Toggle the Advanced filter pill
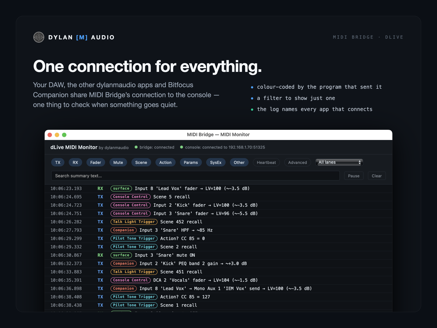The width and height of the screenshot is (437, 328). pyautogui.click(x=297, y=162)
